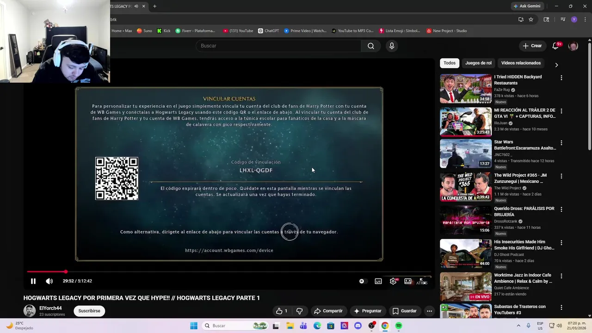This screenshot has width=592, height=333.
Task: Click the wbgames.com/device link in the video
Action: click(x=229, y=250)
